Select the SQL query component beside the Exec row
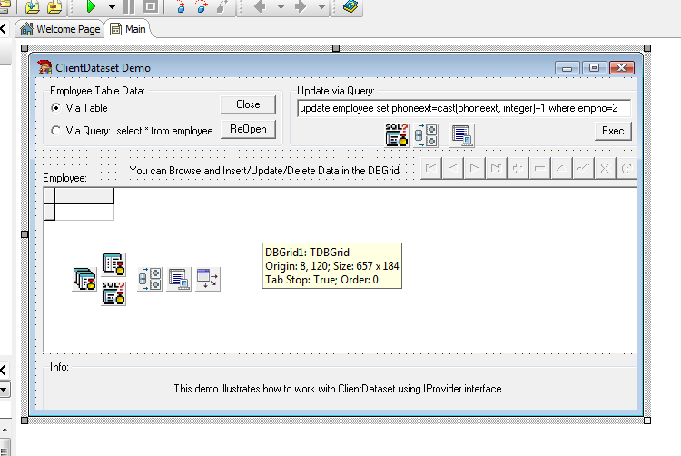The height and width of the screenshot is (456, 681). [x=397, y=135]
